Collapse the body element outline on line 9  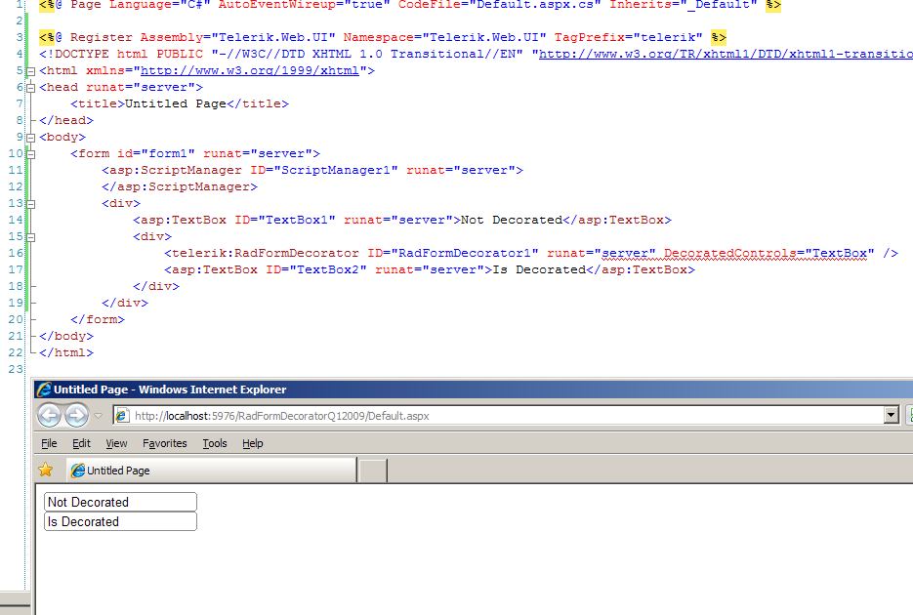(31, 139)
